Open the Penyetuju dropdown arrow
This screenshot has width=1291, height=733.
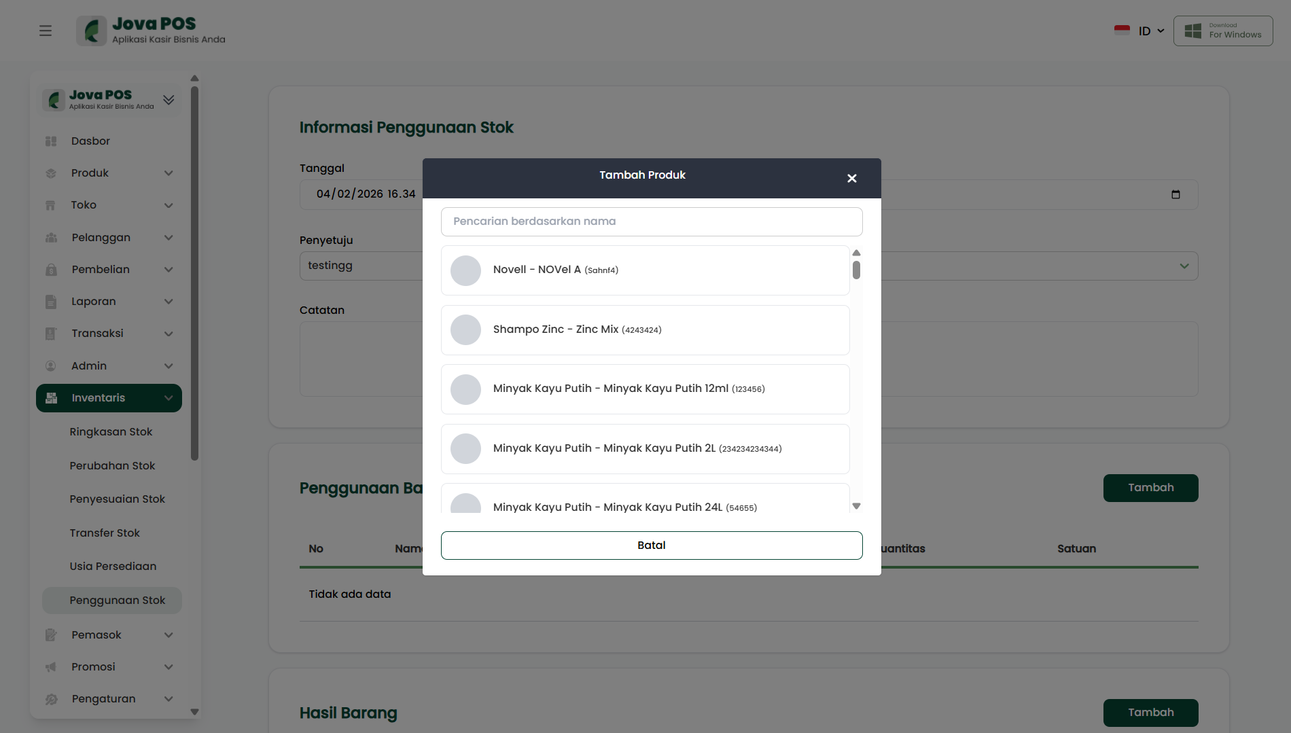click(x=1184, y=266)
